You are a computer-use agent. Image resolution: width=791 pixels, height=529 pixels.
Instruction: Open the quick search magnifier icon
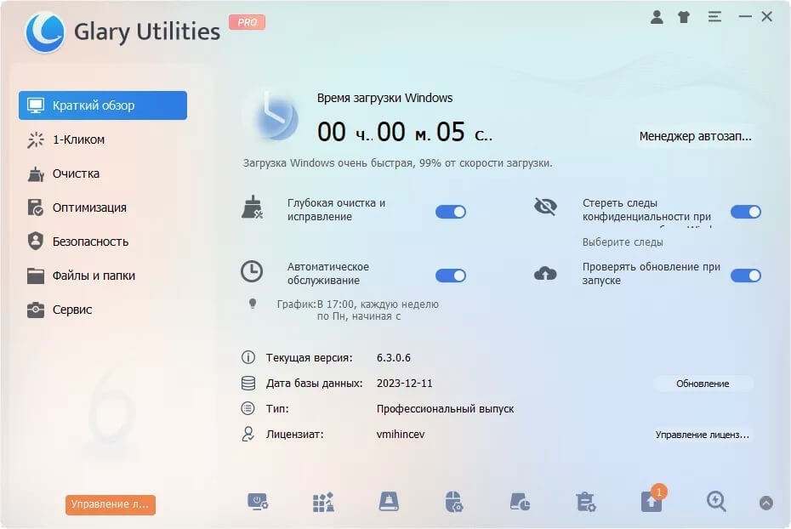pos(716,502)
